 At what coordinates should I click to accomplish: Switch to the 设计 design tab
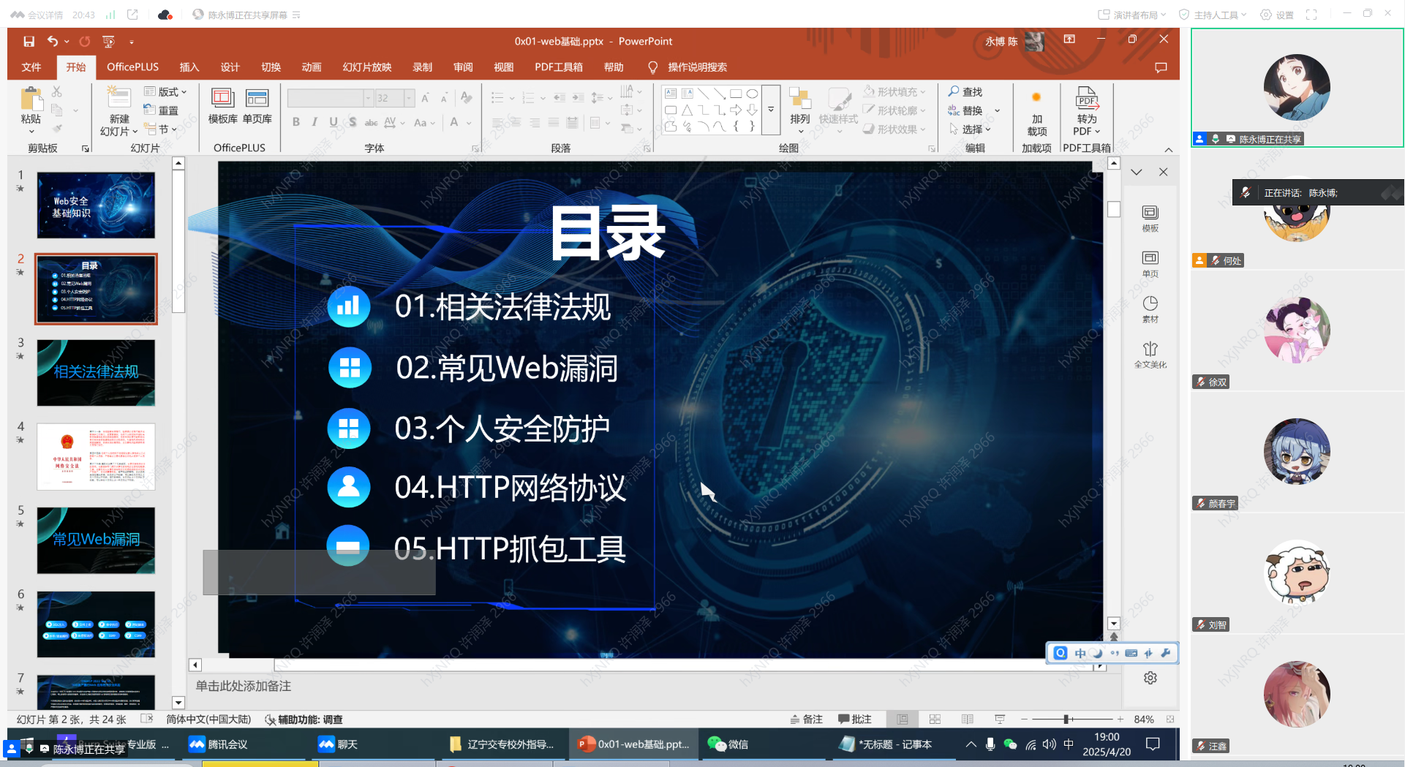tap(230, 67)
